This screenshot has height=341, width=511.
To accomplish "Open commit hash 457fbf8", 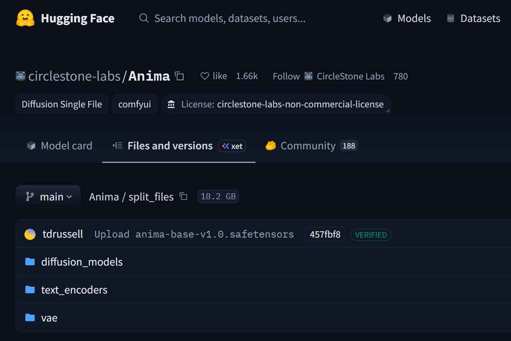I will pyautogui.click(x=325, y=234).
